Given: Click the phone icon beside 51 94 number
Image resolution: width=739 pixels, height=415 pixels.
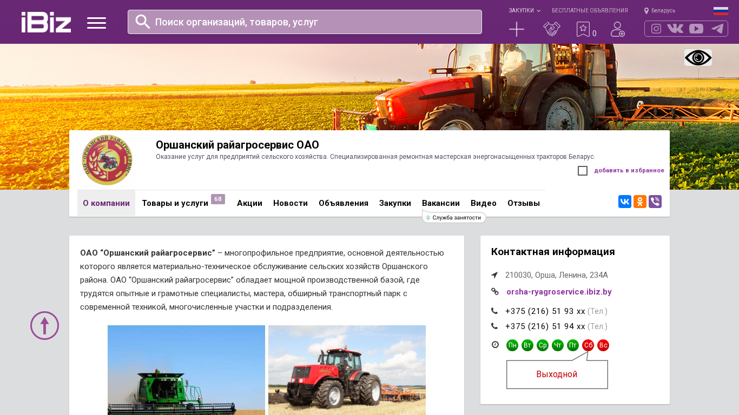Looking at the screenshot, I should [494, 326].
